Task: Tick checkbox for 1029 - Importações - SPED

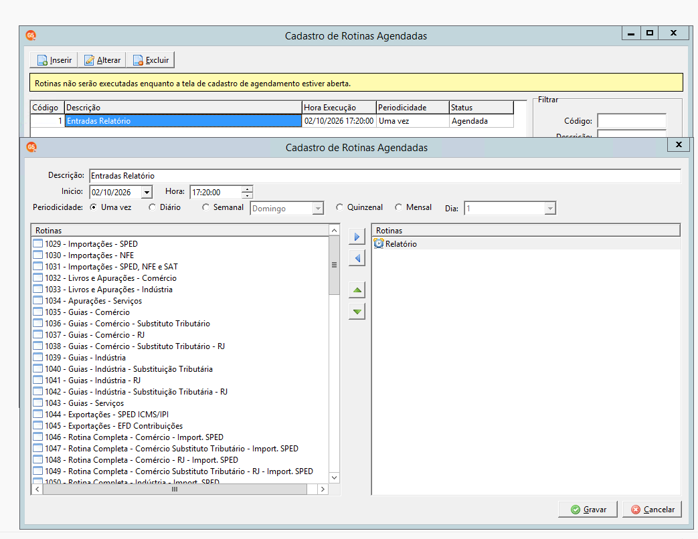Action: [x=38, y=243]
